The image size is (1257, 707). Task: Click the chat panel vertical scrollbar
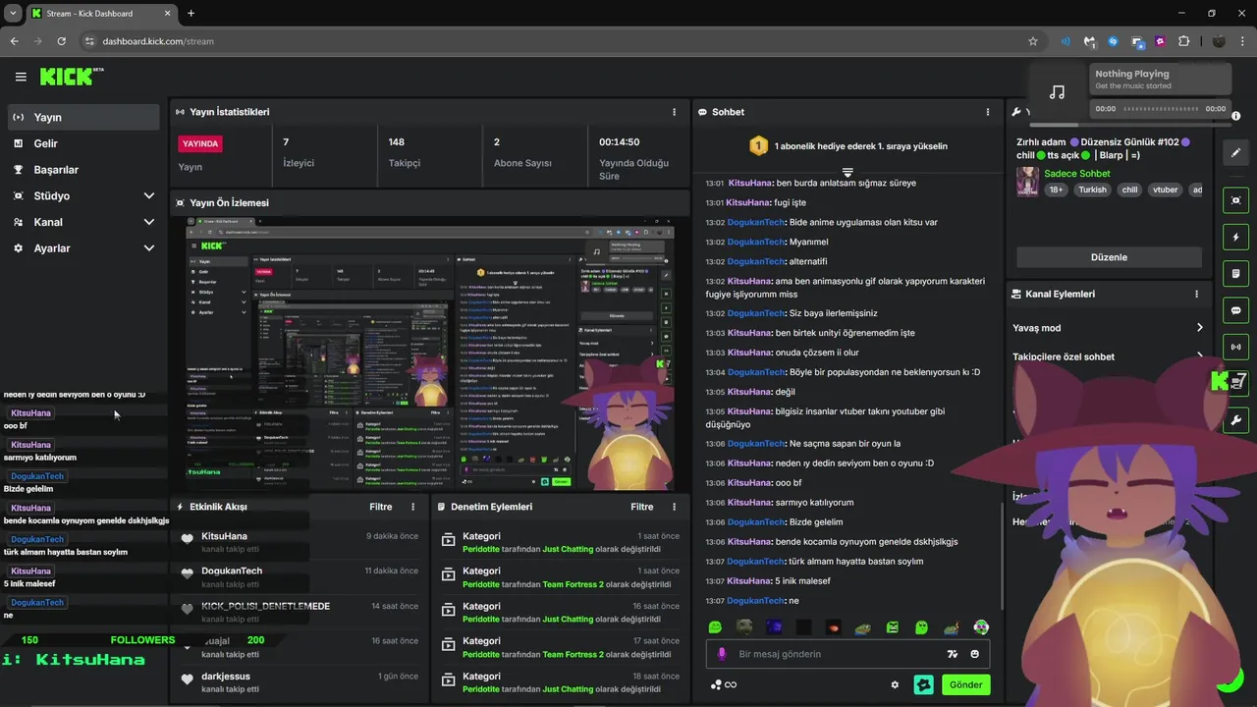[x=1003, y=555]
